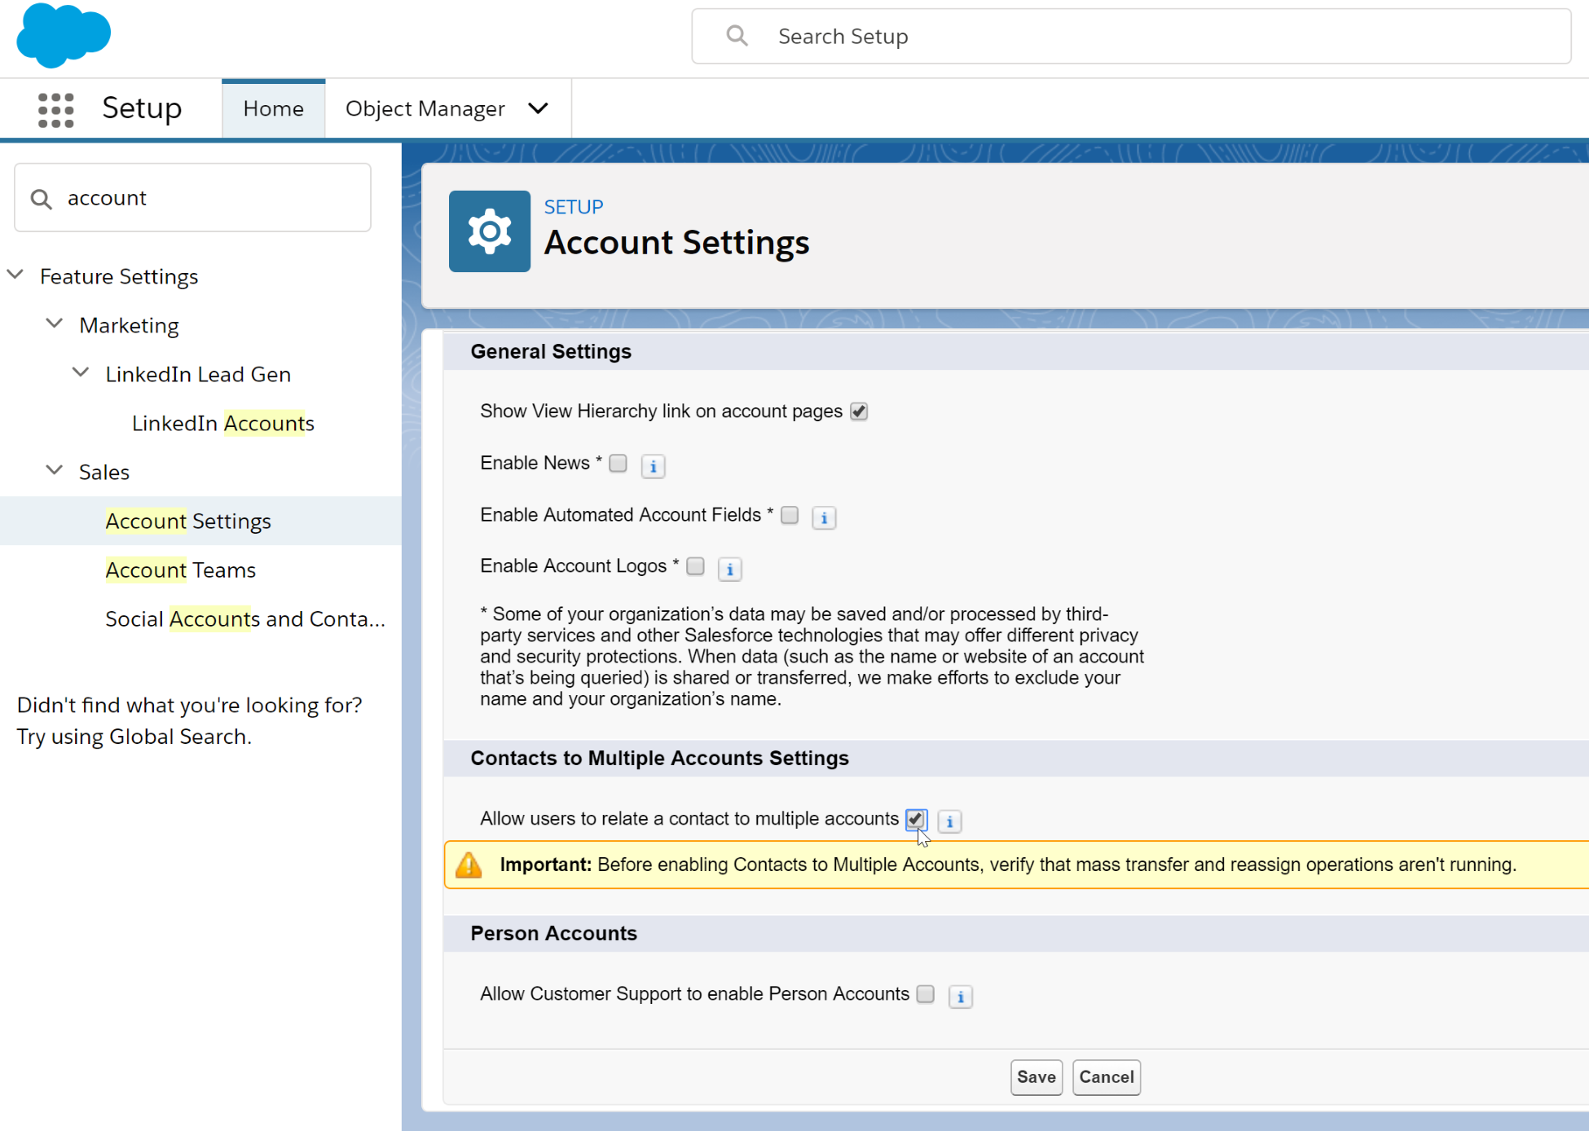This screenshot has height=1131, width=1589.
Task: Open the info icon beside Person Accounts checkbox
Action: pyautogui.click(x=960, y=996)
